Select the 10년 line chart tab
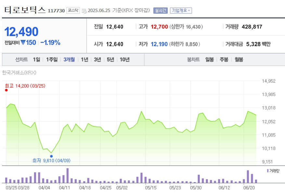 coord(125,59)
